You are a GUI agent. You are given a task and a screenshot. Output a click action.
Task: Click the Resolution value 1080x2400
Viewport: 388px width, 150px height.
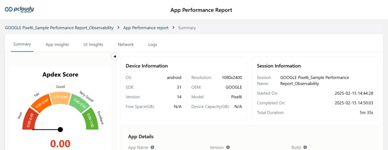[232, 77]
